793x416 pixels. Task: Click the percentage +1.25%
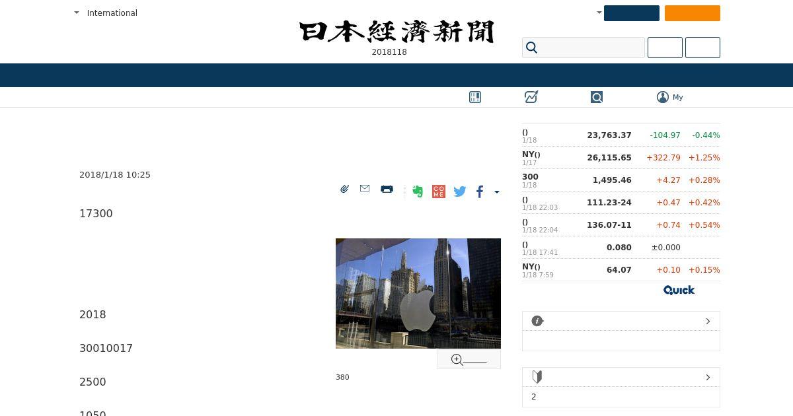pyautogui.click(x=704, y=158)
